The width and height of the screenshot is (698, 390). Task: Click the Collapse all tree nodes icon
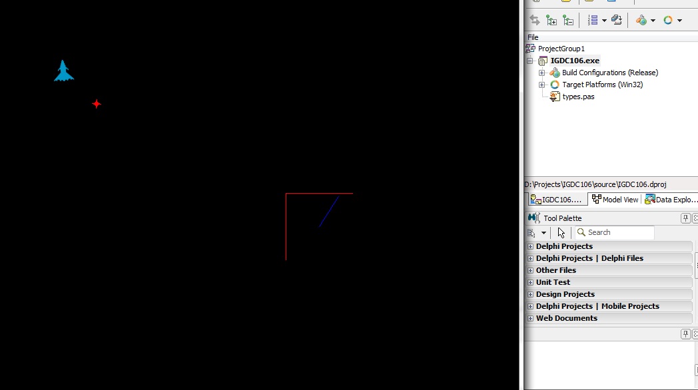point(568,21)
